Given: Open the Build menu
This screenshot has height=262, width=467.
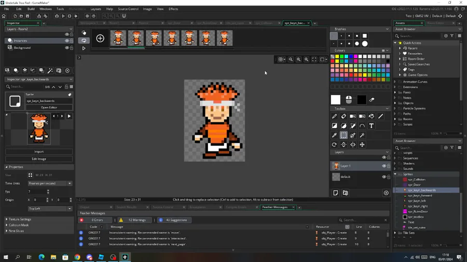Looking at the screenshot, I should pos(31,9).
